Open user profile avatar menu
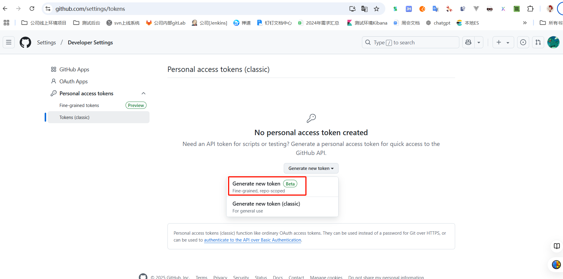 pos(553,42)
